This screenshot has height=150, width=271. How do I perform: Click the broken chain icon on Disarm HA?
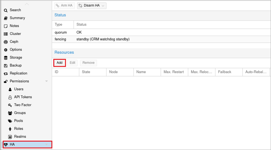pos(80,6)
